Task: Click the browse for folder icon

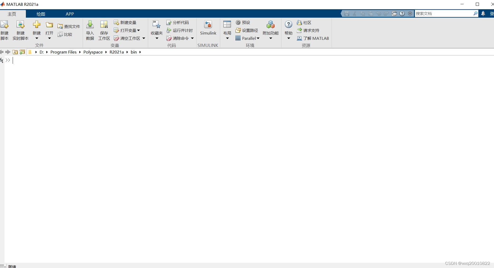Action: (x=22, y=52)
